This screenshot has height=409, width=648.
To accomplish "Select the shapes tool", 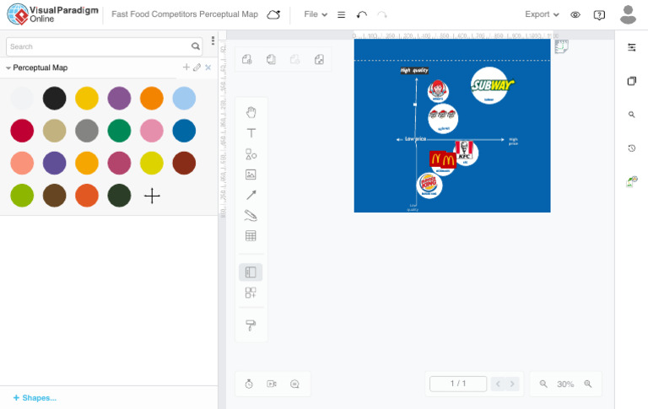I will tap(251, 154).
